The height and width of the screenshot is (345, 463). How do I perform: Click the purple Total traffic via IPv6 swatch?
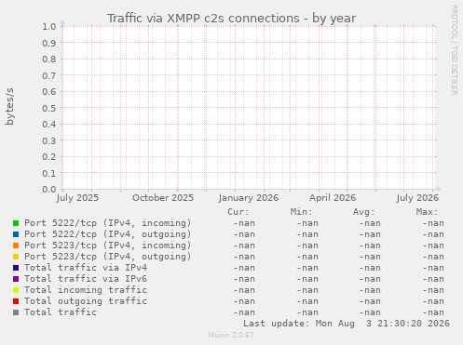click(x=16, y=279)
